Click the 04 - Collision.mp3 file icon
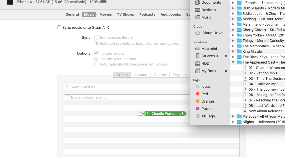This screenshot has width=285, height=157. click(x=245, y=84)
